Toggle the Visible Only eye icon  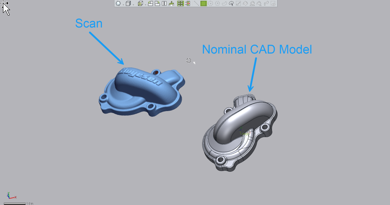point(273,3)
